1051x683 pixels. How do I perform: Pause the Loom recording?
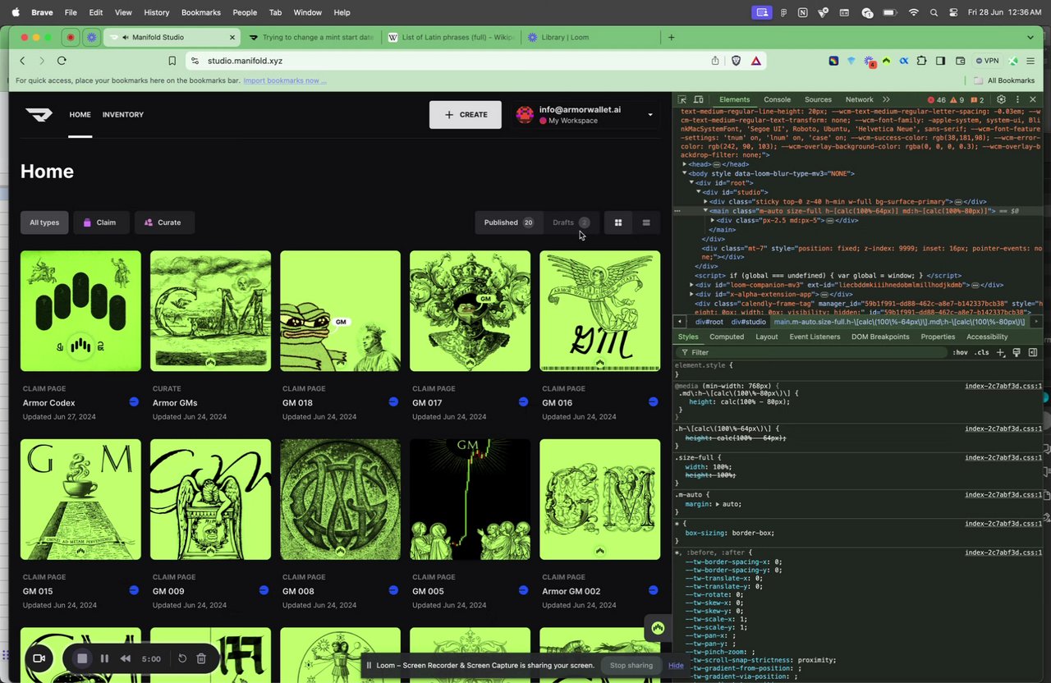pos(104,658)
